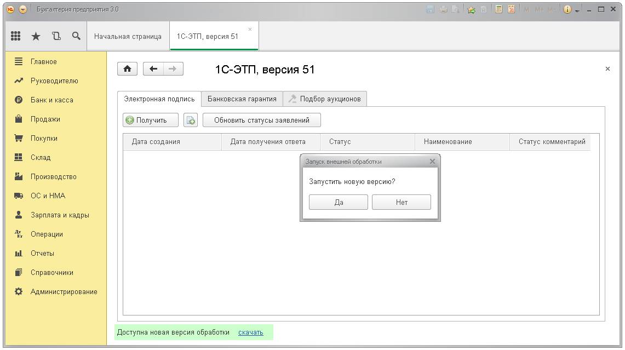The width and height of the screenshot is (625, 350).
Task: Click the add-to-favorites star with arrow
Action: pos(472,9)
